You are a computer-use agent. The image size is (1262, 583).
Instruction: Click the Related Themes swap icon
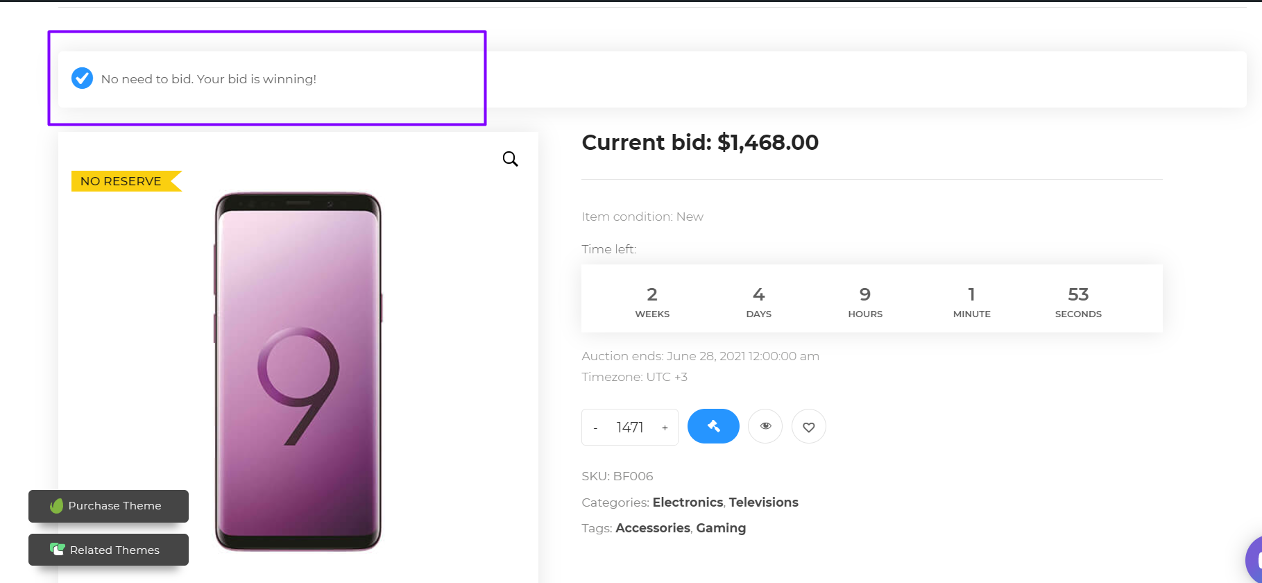(57, 549)
